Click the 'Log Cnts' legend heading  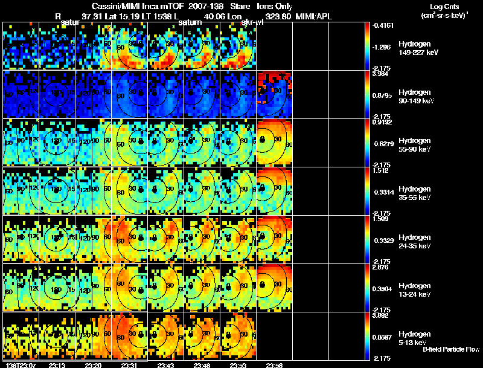point(444,7)
